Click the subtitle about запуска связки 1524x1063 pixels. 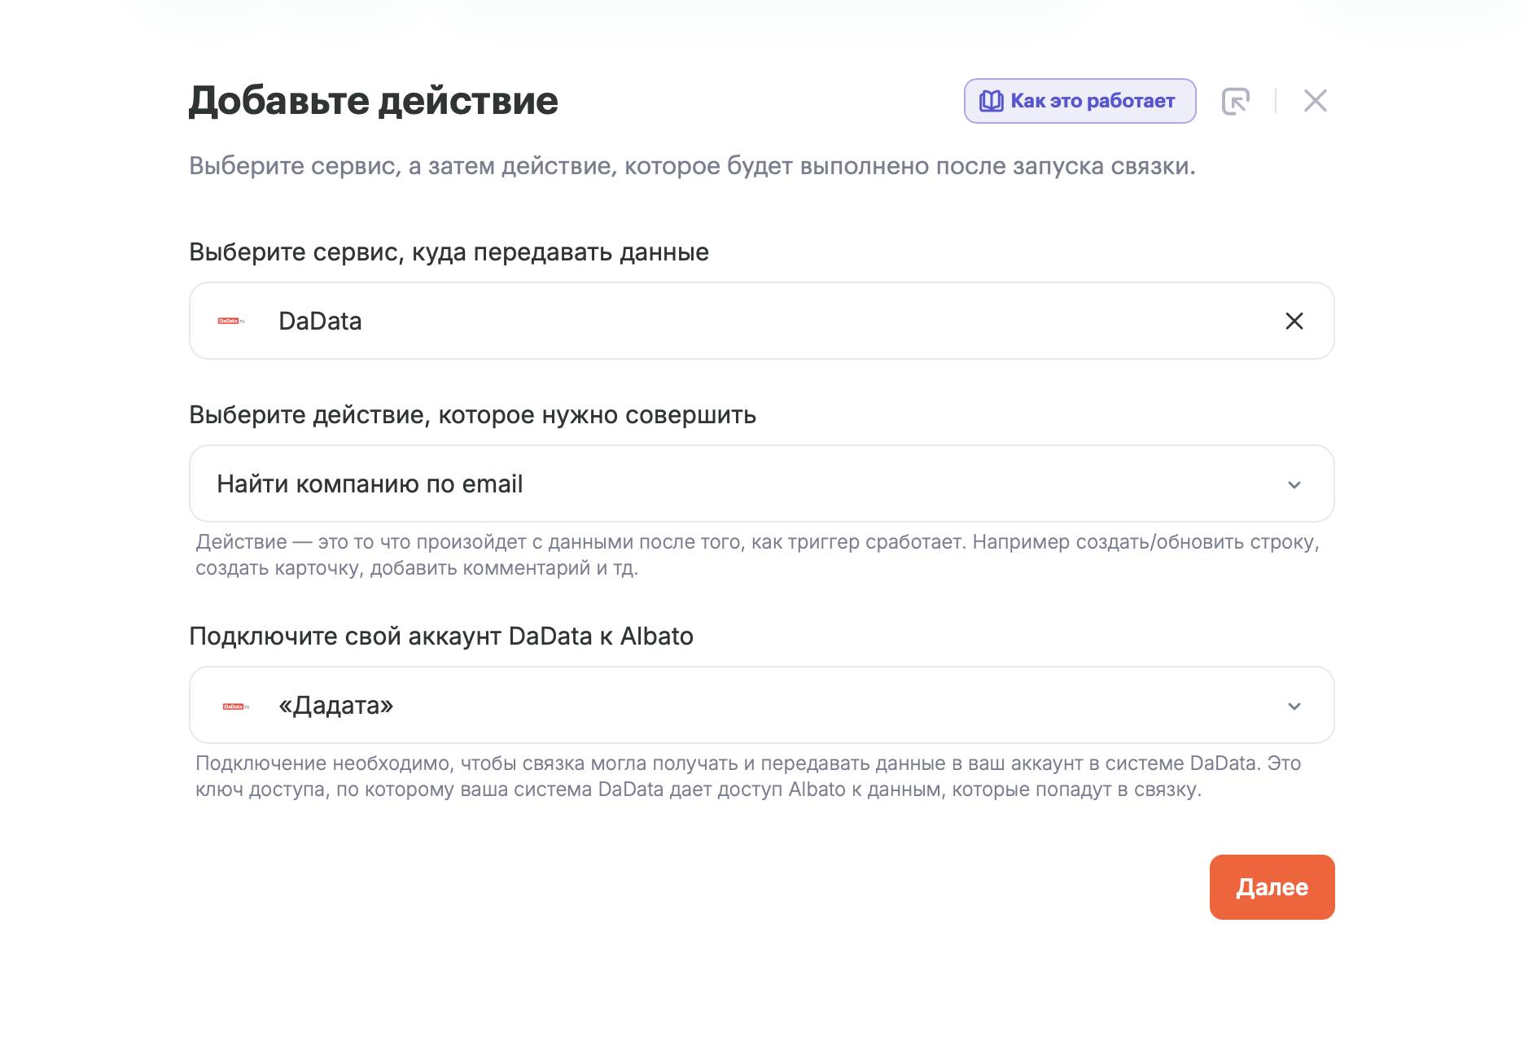tap(692, 166)
